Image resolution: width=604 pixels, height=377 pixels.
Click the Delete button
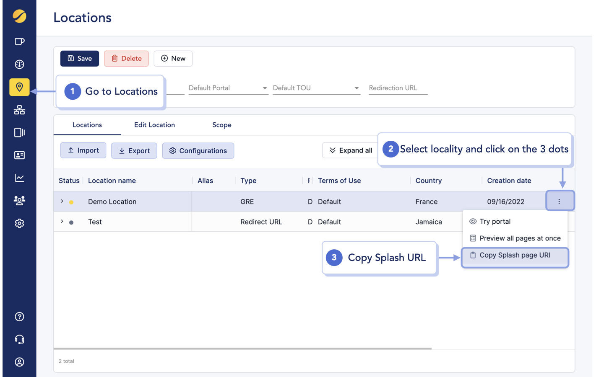(x=126, y=58)
